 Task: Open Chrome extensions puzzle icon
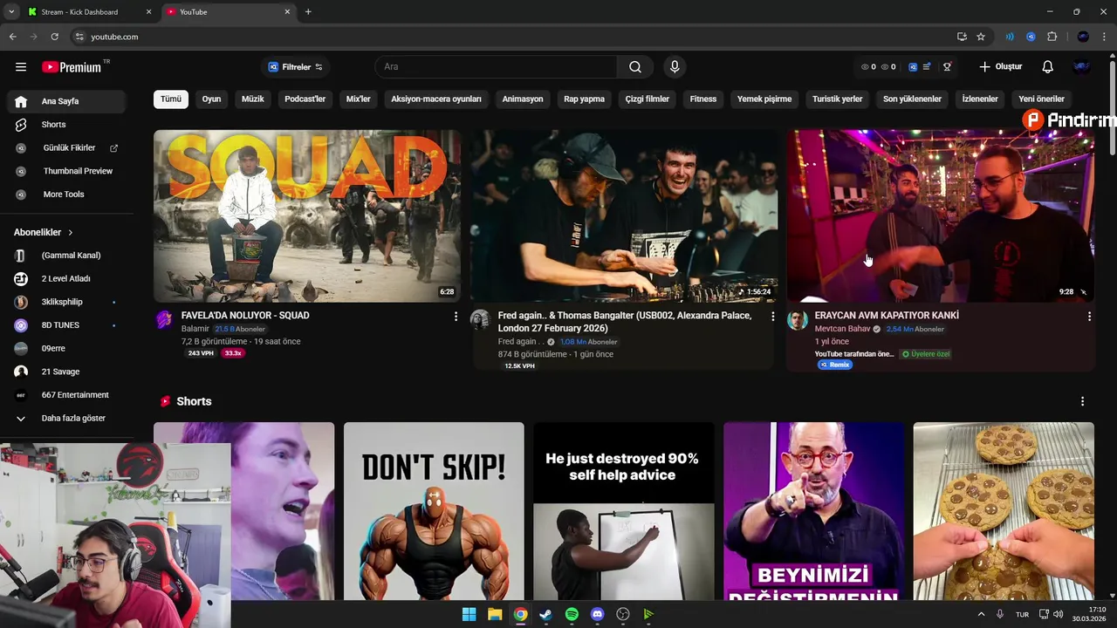(1052, 37)
